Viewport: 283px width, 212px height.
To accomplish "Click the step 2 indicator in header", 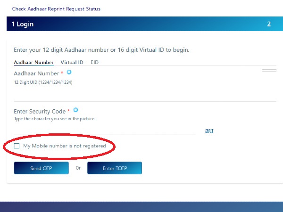I will [x=269, y=24].
